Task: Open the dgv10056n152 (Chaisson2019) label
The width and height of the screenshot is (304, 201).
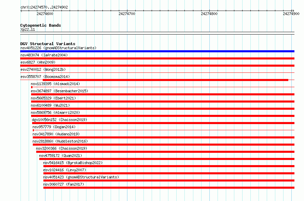Action: pos(59,120)
